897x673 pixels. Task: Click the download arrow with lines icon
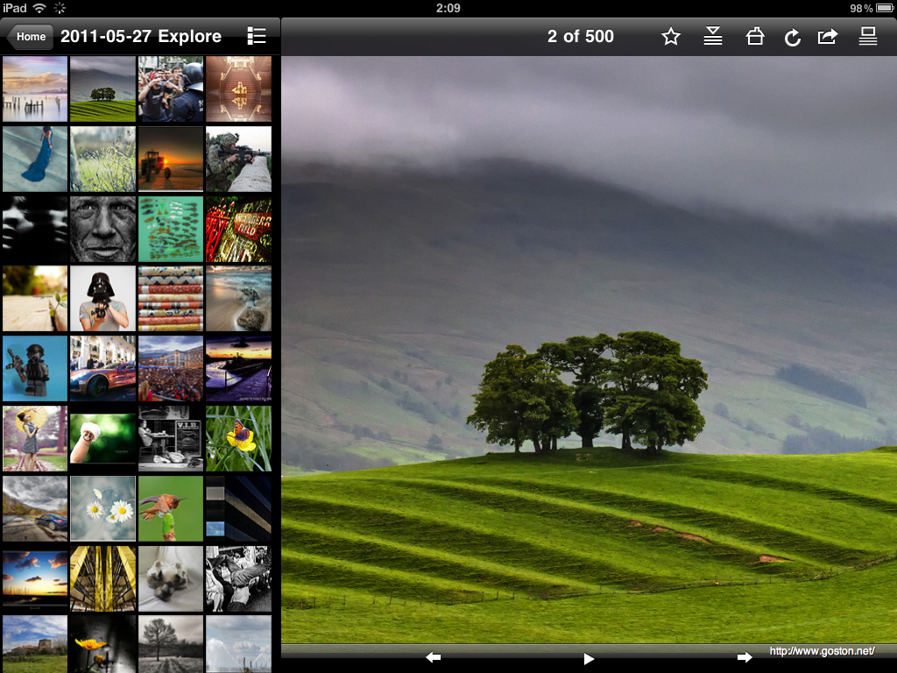pos(713,36)
